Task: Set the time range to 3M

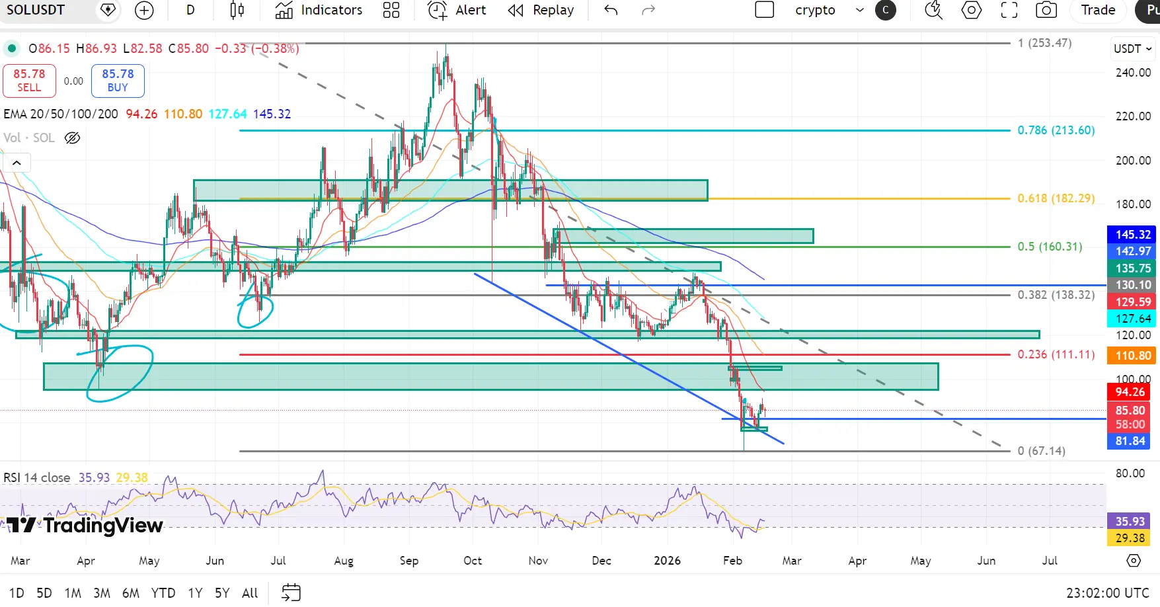Action: click(x=102, y=592)
